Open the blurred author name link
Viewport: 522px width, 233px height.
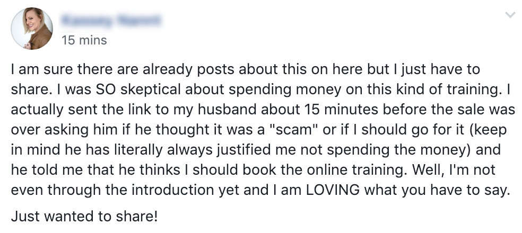pyautogui.click(x=112, y=21)
